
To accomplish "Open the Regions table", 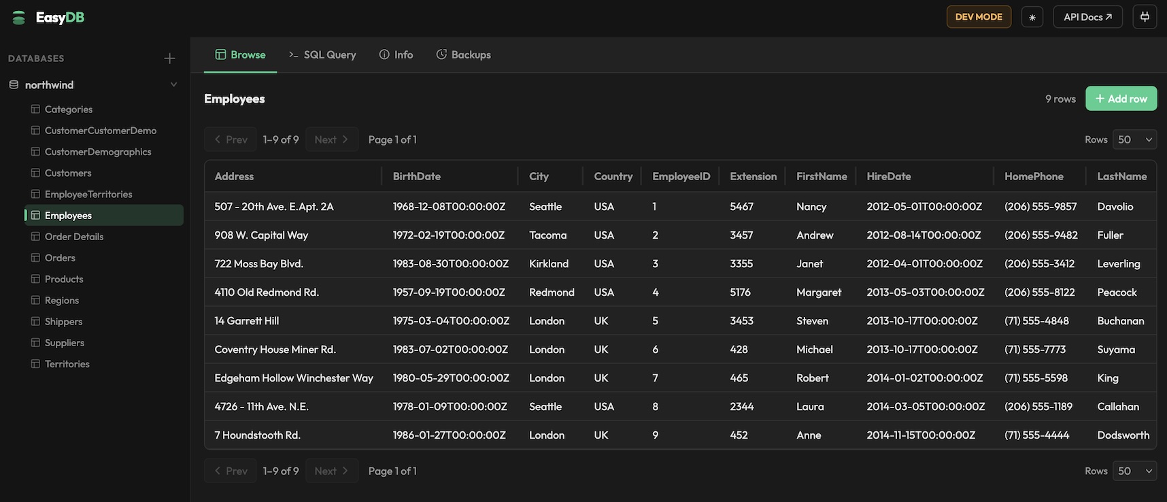I will [104, 300].
